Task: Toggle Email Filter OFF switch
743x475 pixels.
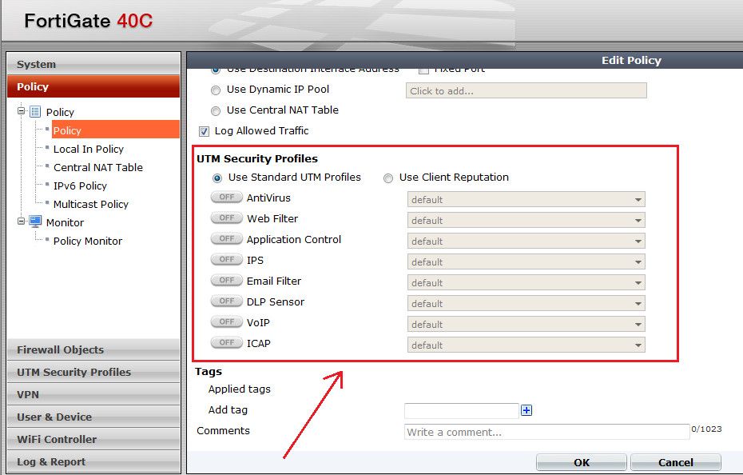Action: click(x=227, y=281)
